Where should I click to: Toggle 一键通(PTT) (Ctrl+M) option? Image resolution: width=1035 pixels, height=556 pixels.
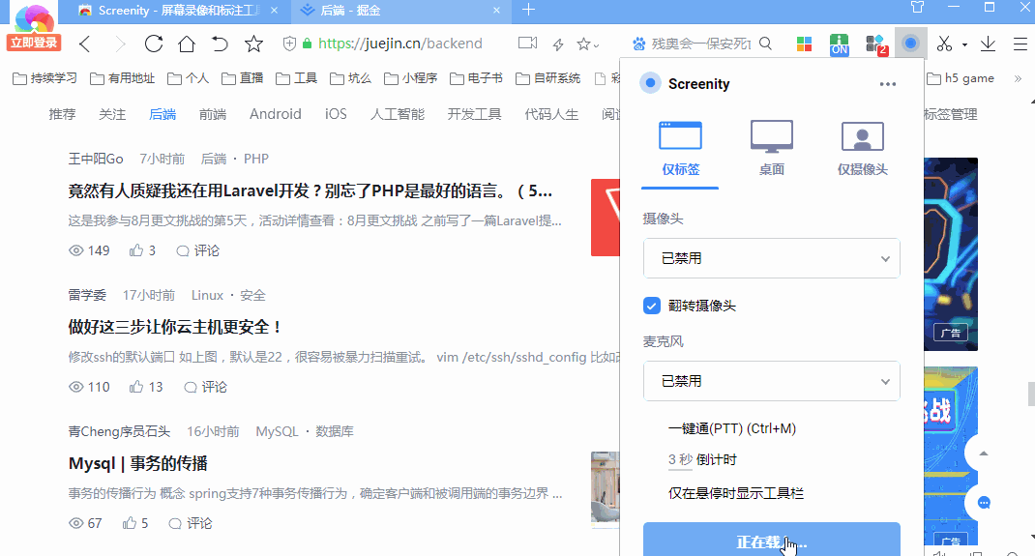coord(732,428)
